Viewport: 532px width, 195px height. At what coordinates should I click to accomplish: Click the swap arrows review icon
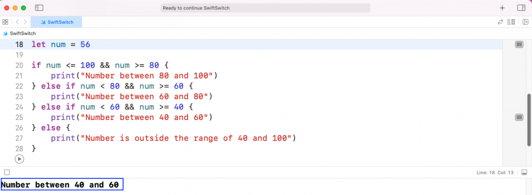click(500, 22)
